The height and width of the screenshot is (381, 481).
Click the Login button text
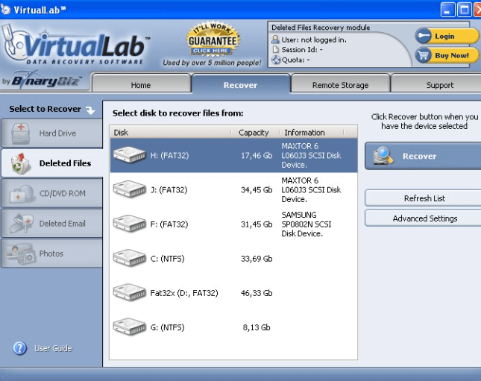click(444, 37)
